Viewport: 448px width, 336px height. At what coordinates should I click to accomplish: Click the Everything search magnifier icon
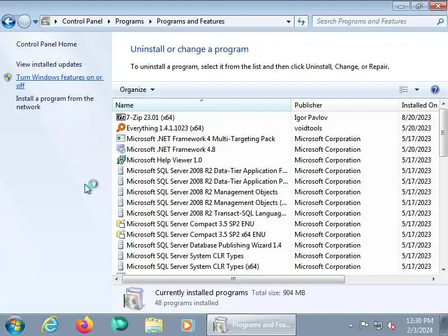click(121, 128)
